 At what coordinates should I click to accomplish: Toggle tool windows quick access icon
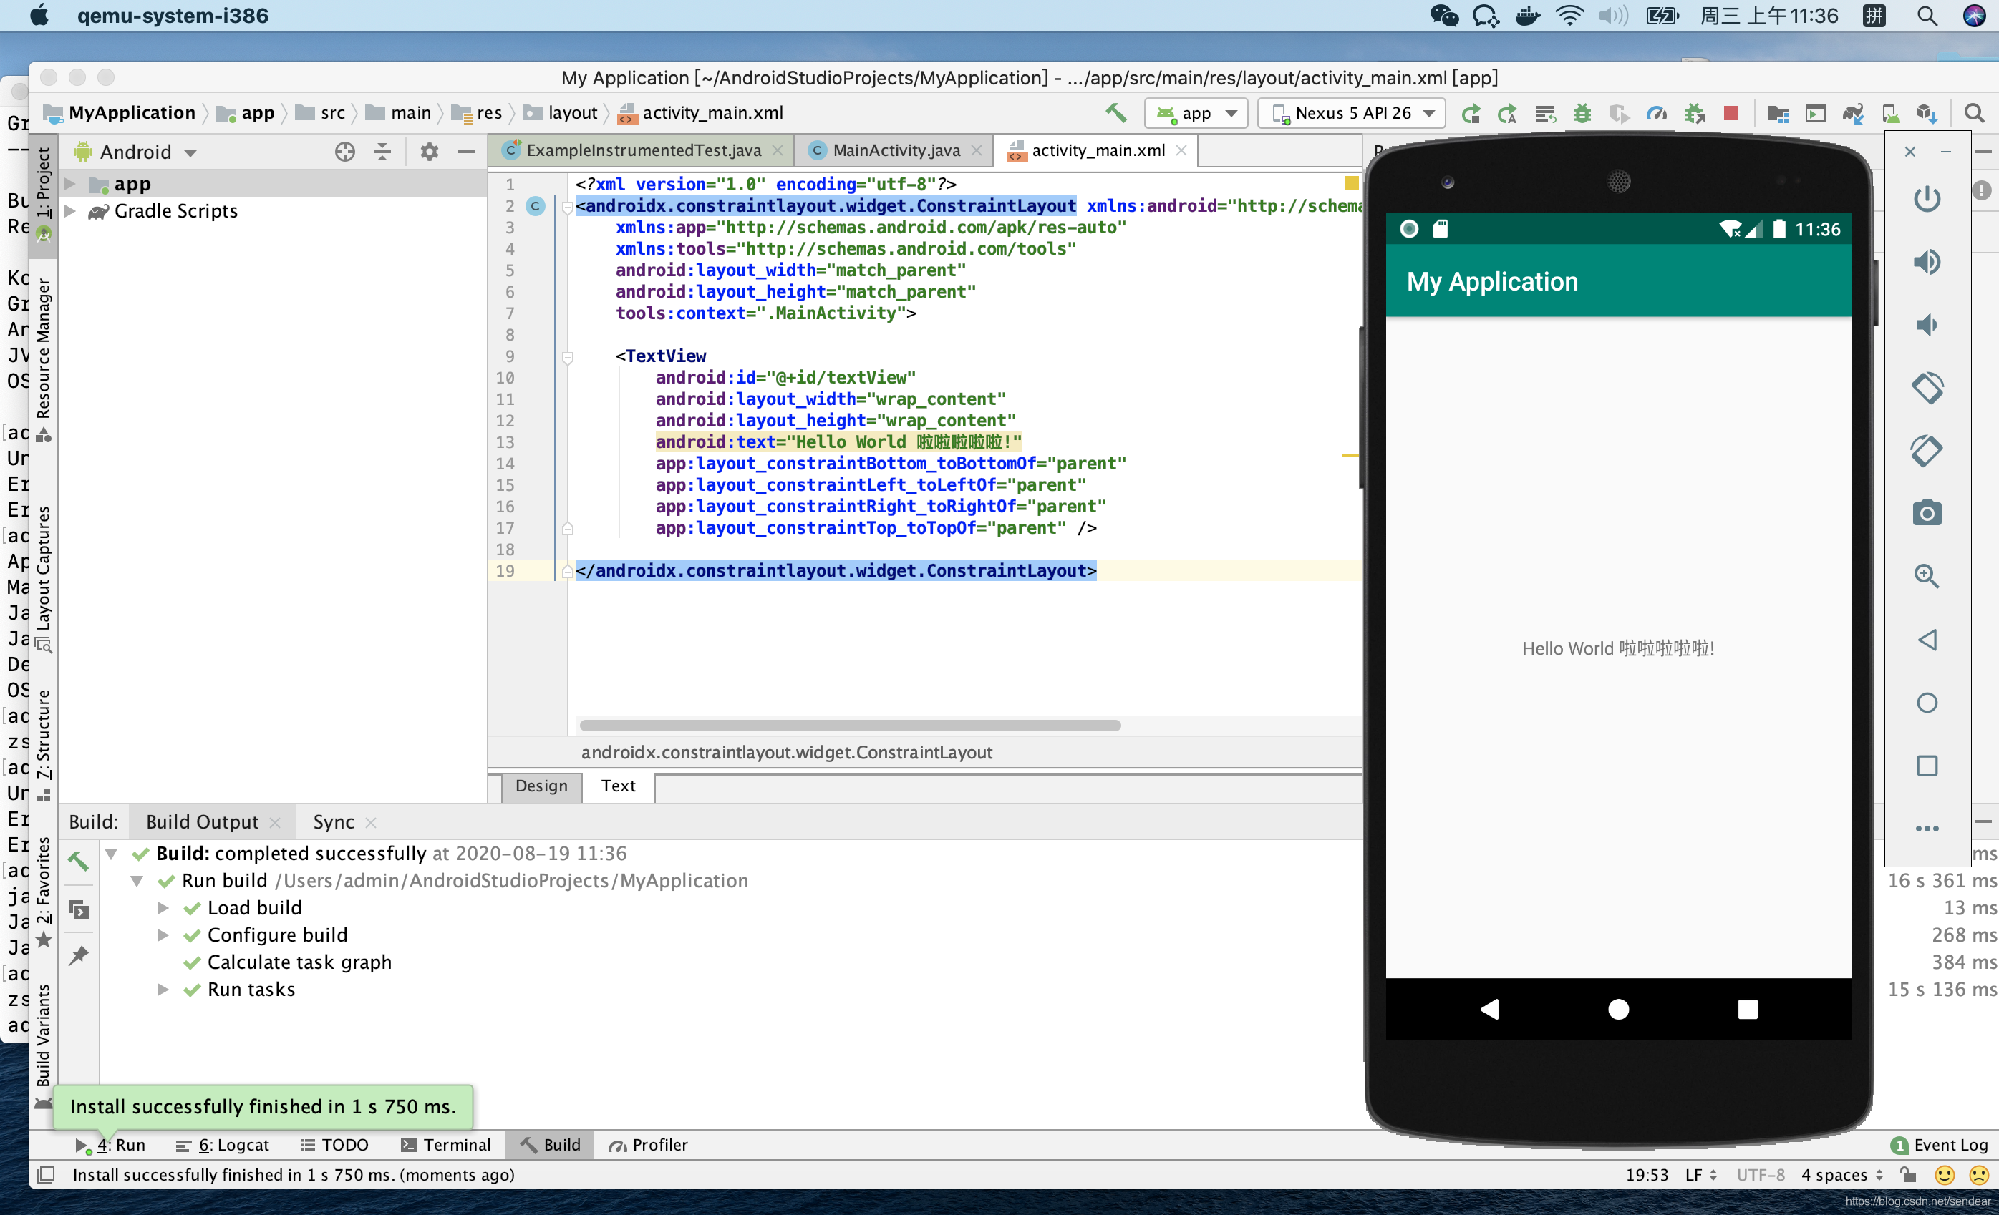pos(47,1174)
